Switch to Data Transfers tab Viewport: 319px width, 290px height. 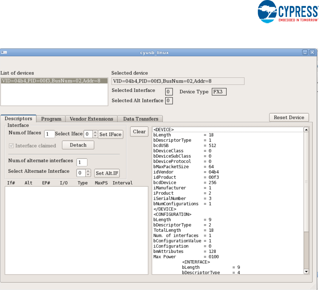point(141,119)
